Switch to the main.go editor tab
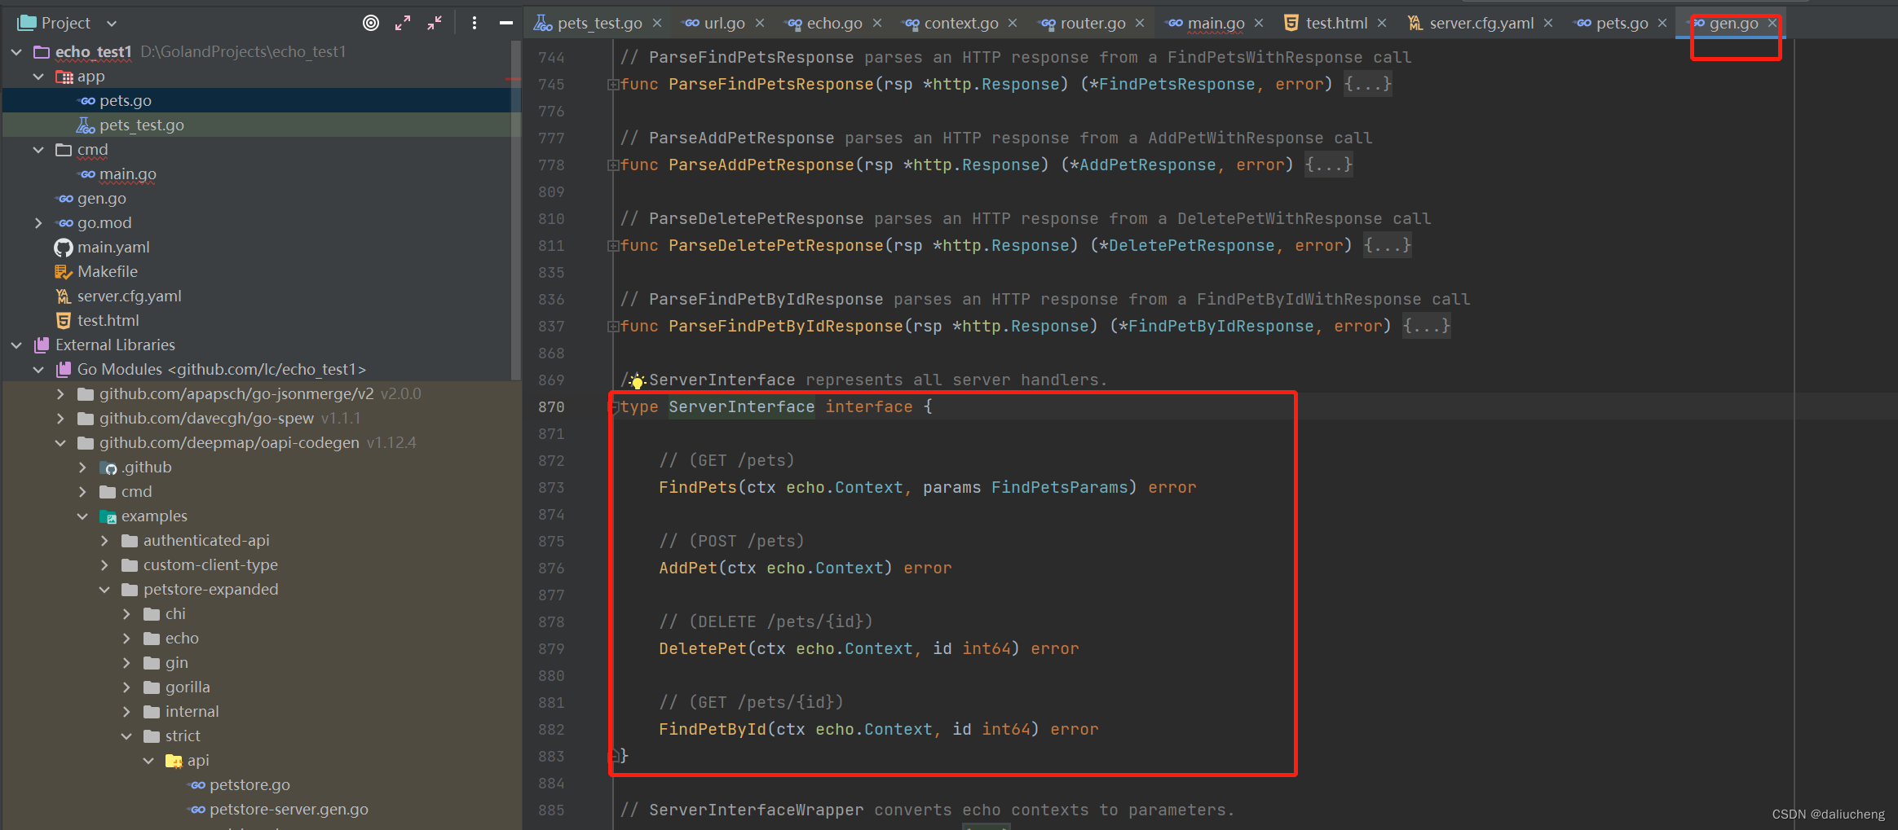Screen dimensions: 1898x830 tap(1206, 24)
